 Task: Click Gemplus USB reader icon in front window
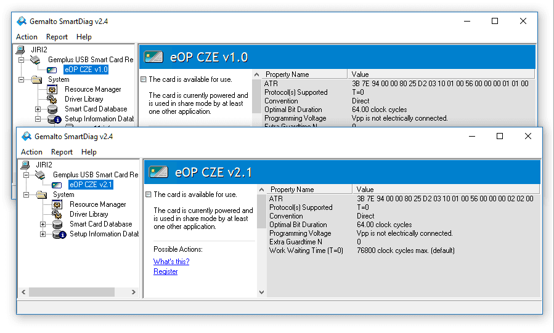point(40,175)
